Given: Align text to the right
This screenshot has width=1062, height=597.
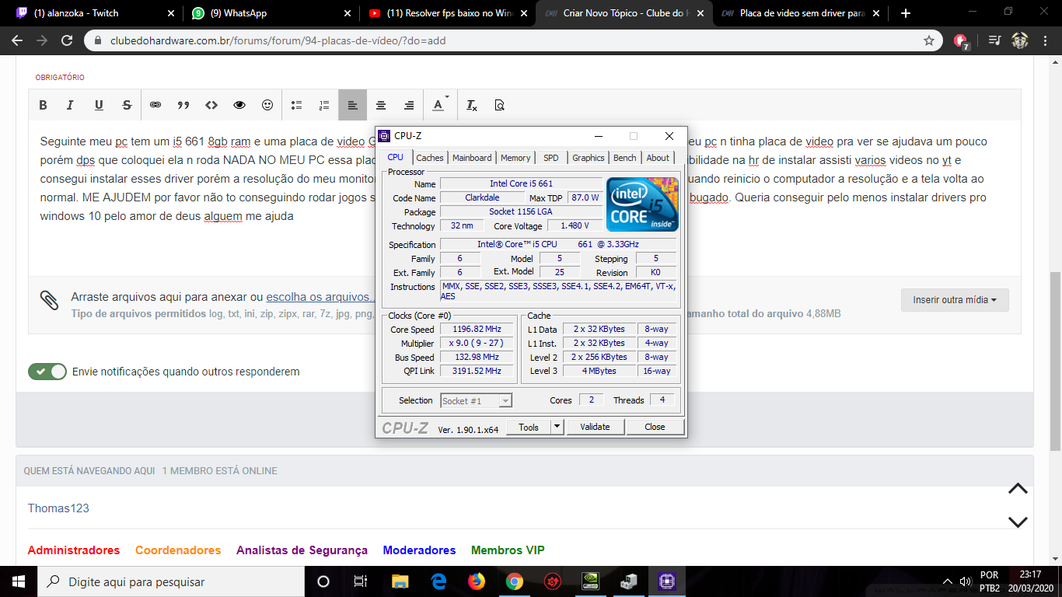Looking at the screenshot, I should pyautogui.click(x=409, y=105).
